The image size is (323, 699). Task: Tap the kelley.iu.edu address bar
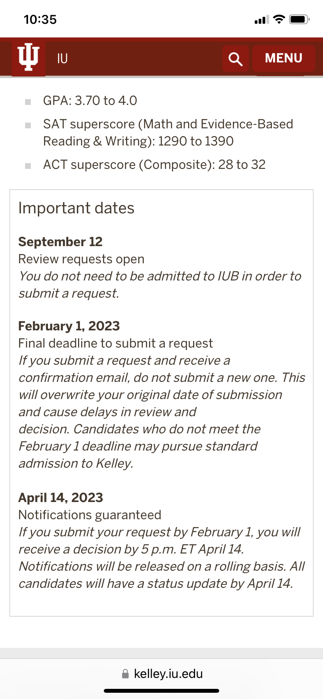pyautogui.click(x=168, y=674)
